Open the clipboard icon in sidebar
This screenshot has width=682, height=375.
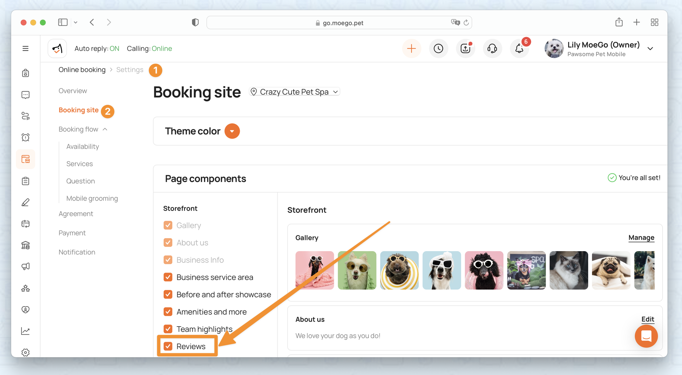[26, 181]
